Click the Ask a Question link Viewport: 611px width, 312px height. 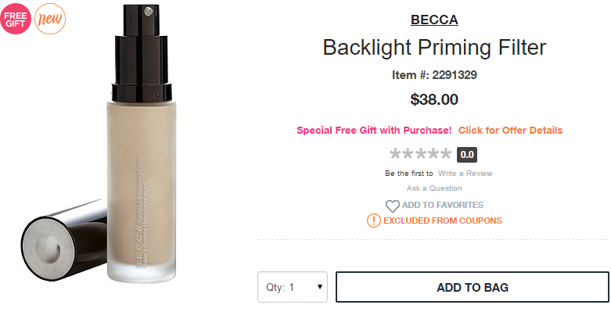tap(434, 188)
